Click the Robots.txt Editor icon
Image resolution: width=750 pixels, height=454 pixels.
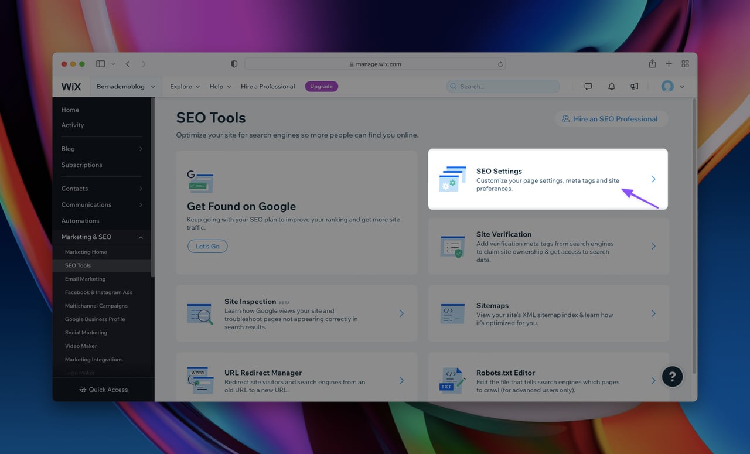(x=452, y=380)
